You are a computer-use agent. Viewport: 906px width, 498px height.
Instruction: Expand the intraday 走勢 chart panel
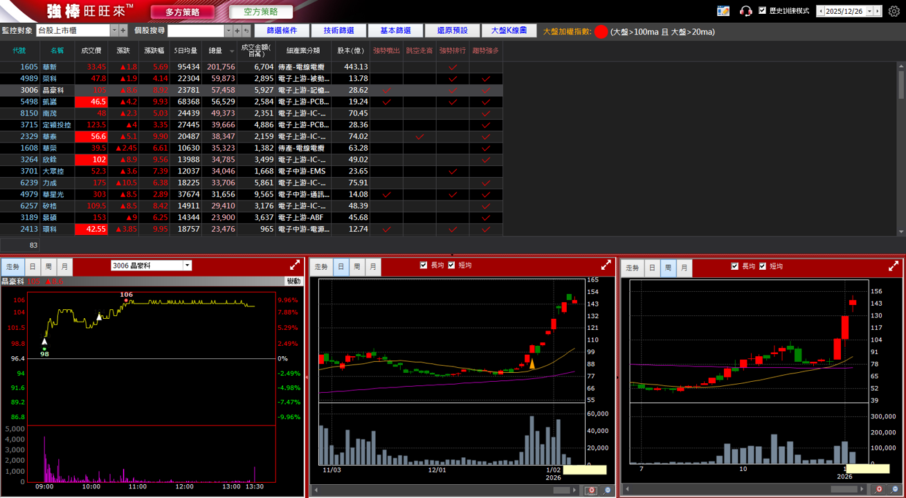pos(295,265)
